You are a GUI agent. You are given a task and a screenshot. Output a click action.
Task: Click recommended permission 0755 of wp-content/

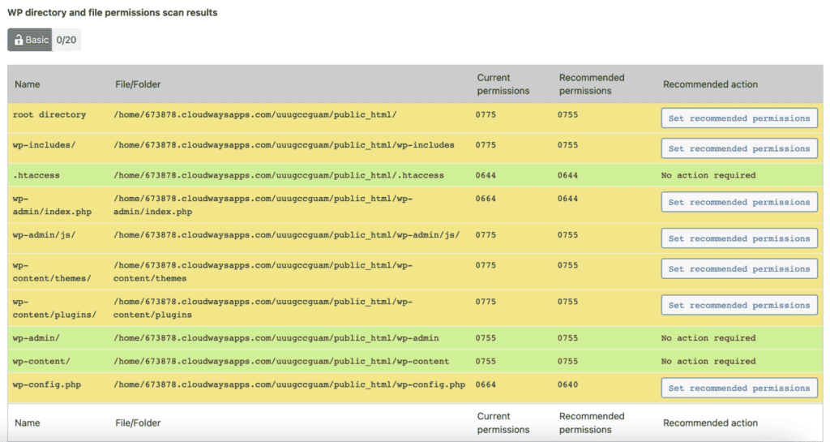[567, 361]
